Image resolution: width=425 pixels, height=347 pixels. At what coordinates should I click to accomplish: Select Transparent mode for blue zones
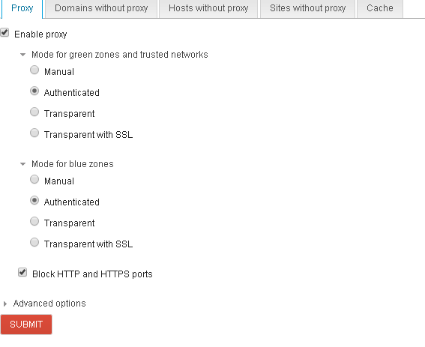click(x=34, y=221)
